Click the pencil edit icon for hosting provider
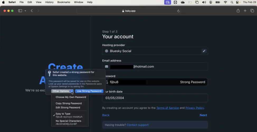257x132 pixels. [204, 51]
